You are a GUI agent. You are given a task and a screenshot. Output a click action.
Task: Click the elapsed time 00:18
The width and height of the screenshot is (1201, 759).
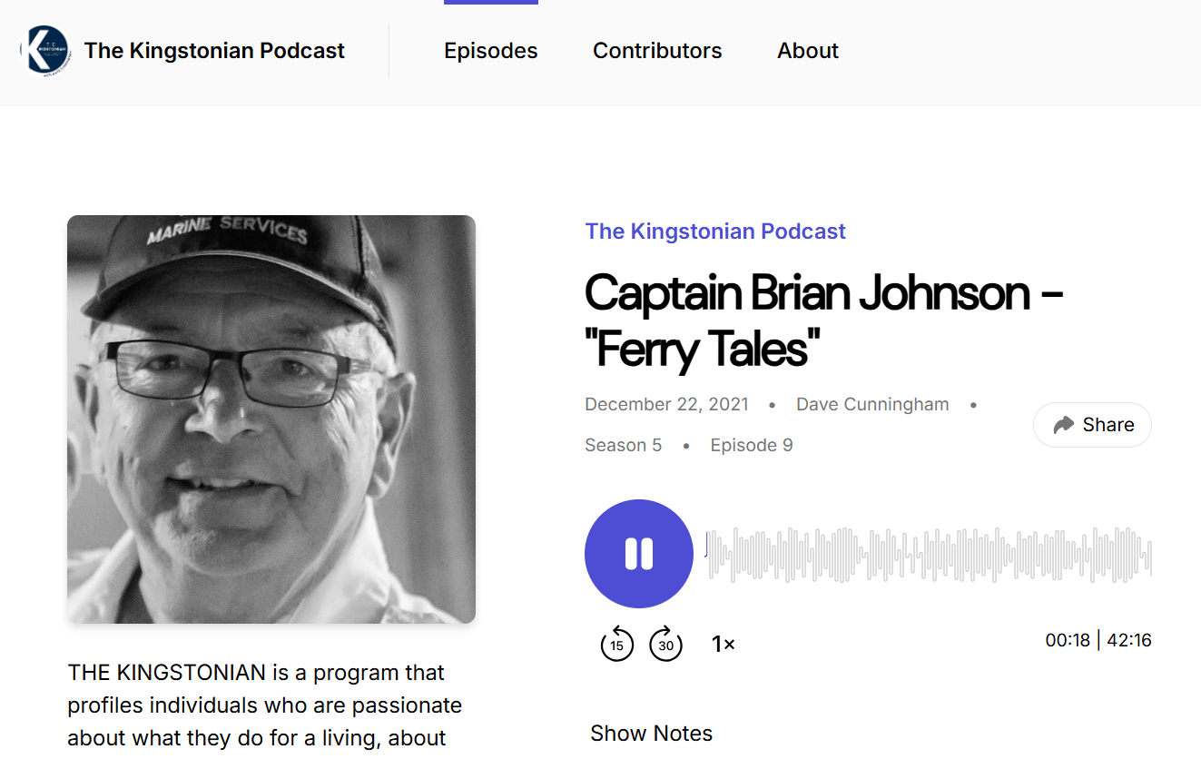tap(1067, 640)
